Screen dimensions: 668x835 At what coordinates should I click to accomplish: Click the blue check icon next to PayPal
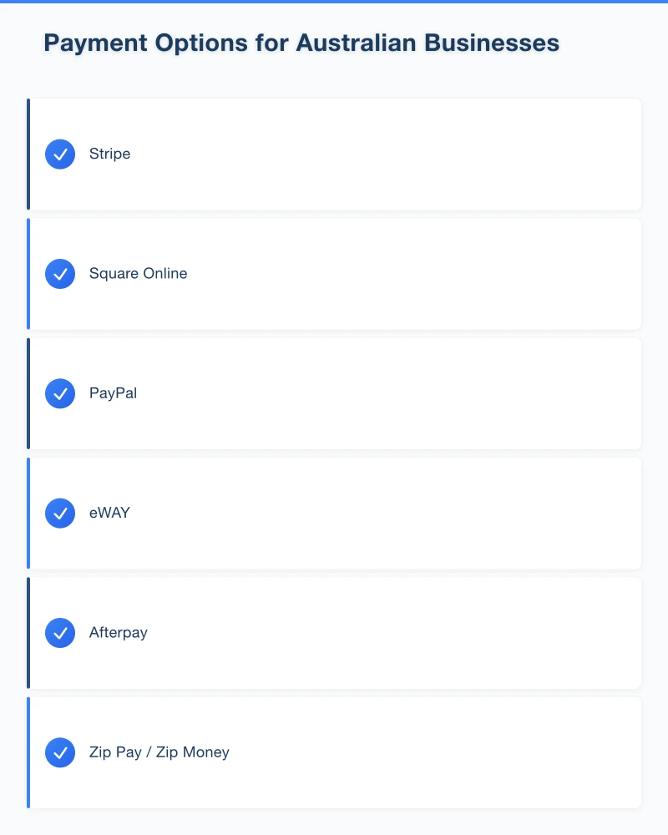coord(60,393)
